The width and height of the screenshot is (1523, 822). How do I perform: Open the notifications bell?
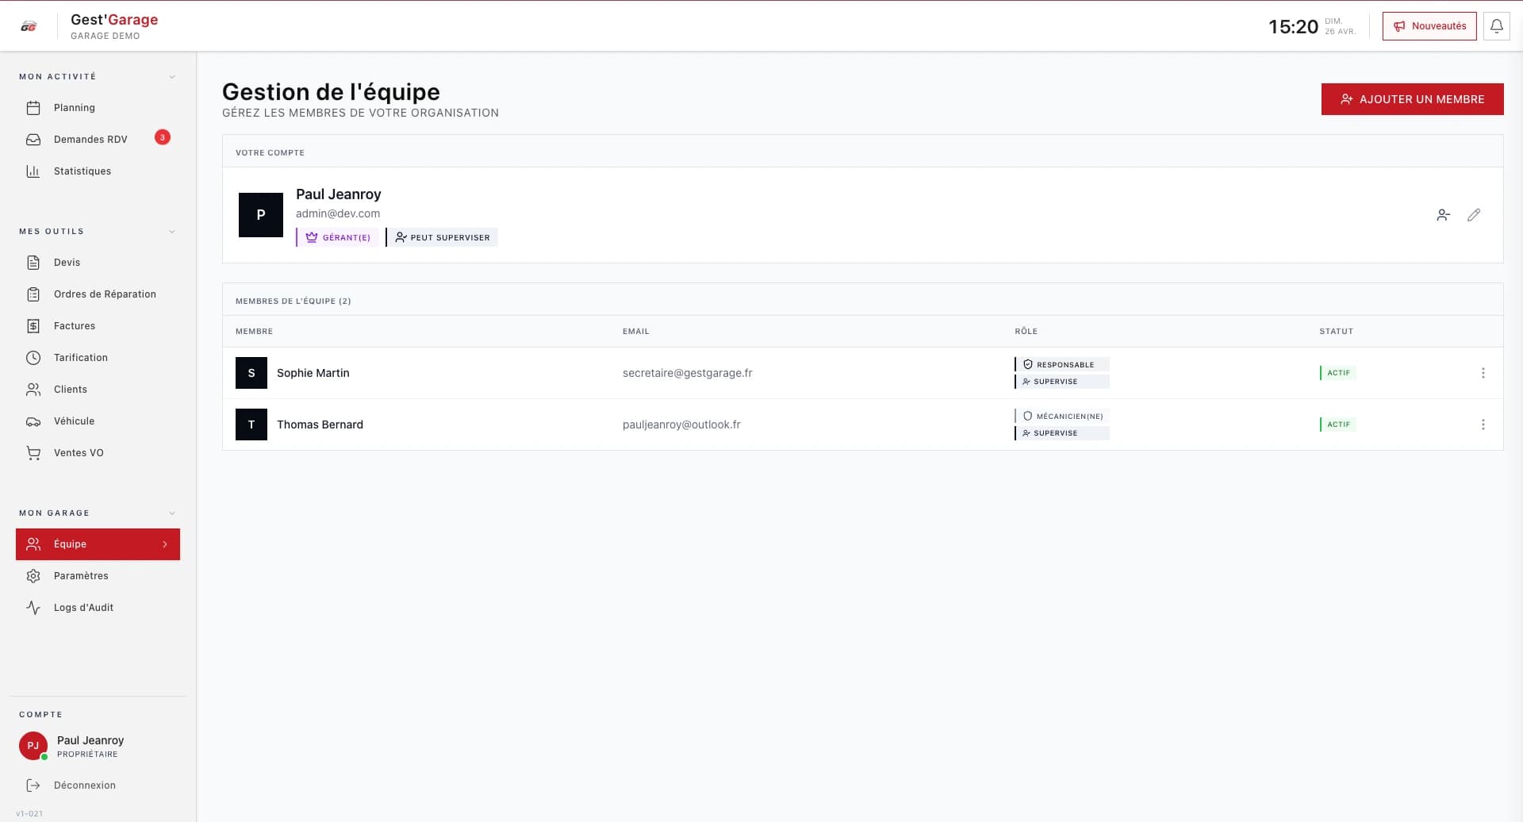point(1496,26)
